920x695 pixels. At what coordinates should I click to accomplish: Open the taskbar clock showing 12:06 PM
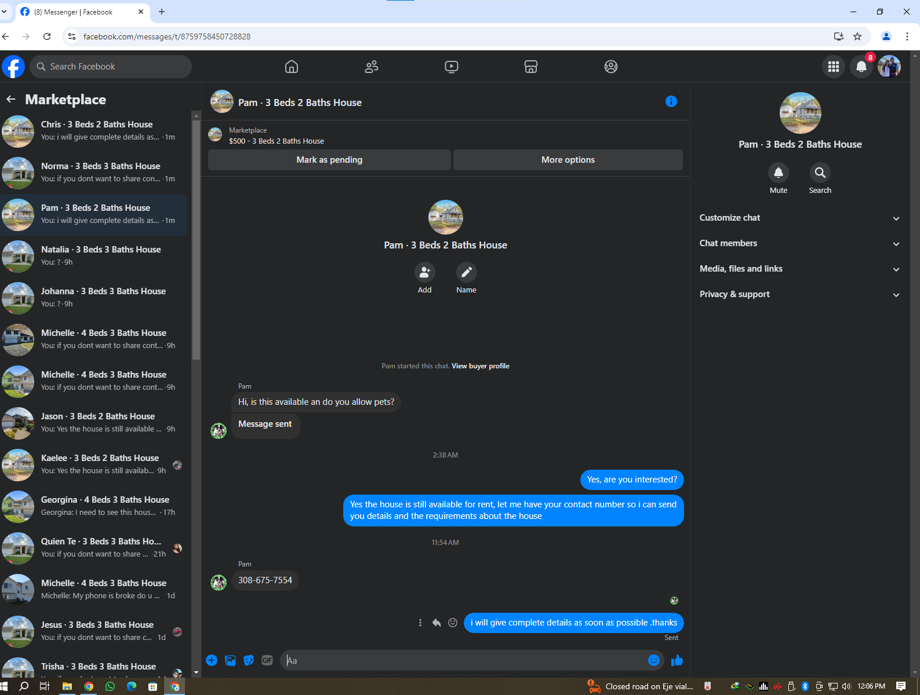point(871,686)
